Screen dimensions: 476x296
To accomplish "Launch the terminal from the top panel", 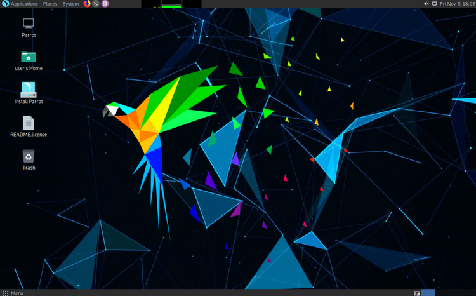I will pyautogui.click(x=96, y=4).
